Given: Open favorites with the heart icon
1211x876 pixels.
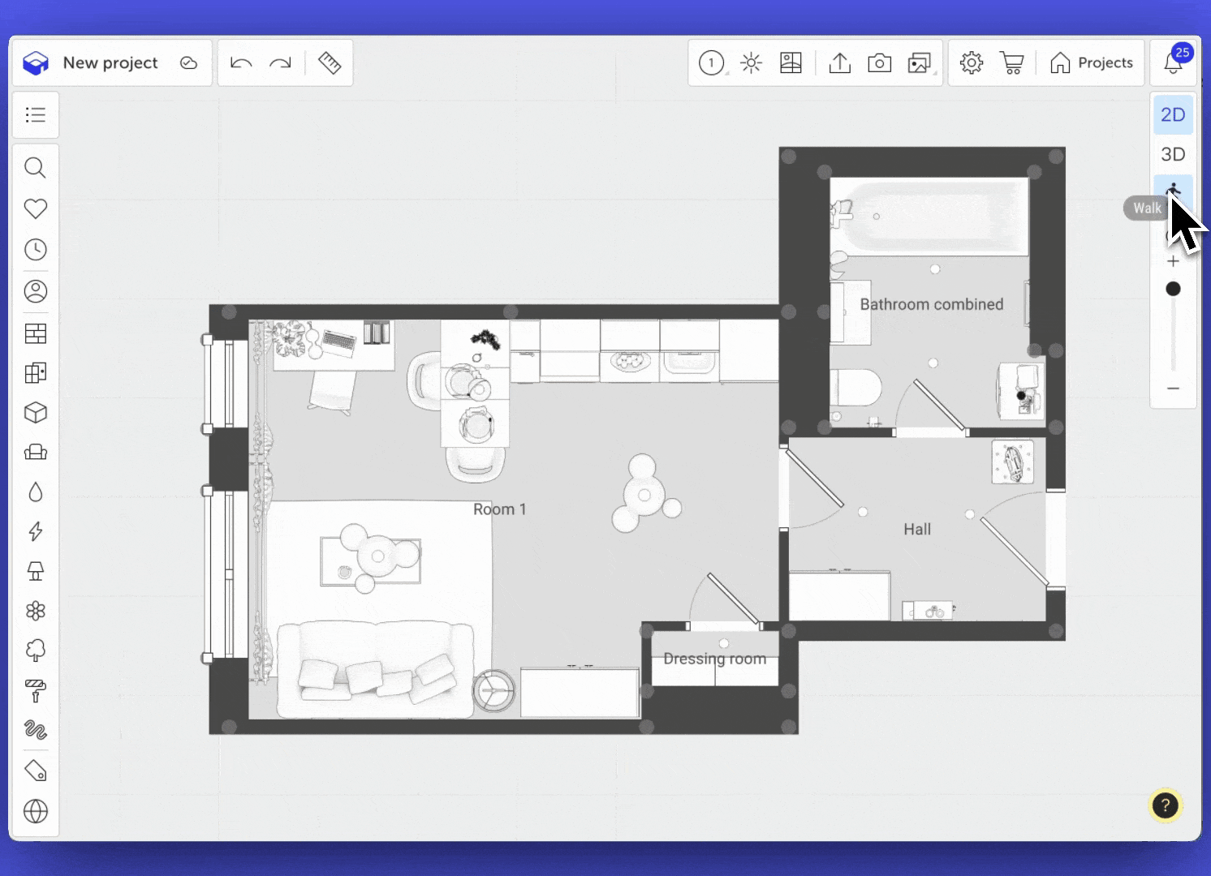Looking at the screenshot, I should point(36,208).
